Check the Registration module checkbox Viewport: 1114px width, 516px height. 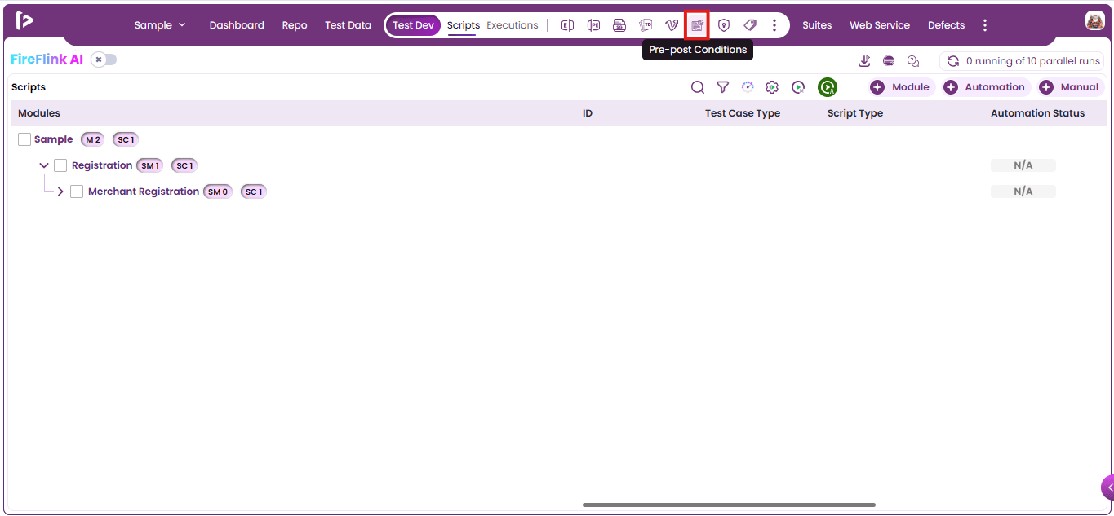(x=60, y=165)
